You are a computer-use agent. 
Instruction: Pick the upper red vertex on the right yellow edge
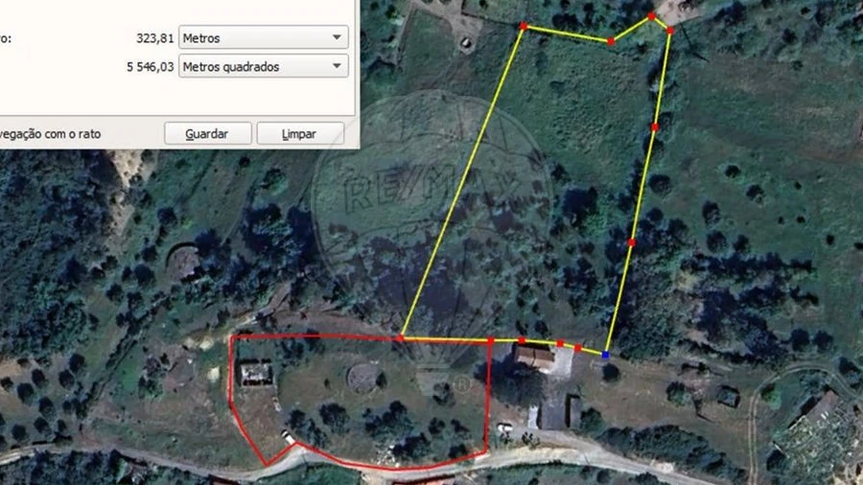coord(654,127)
